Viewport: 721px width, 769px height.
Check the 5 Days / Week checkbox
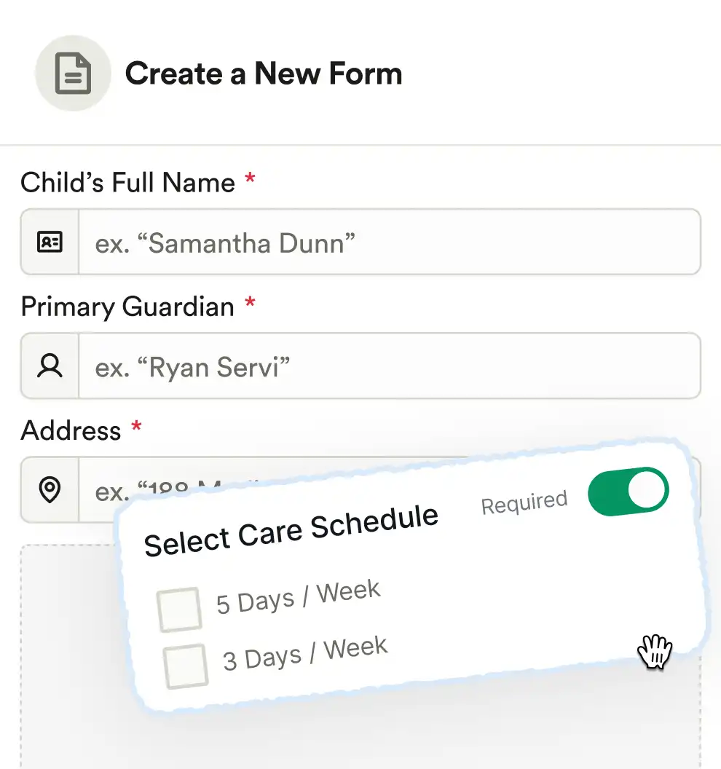[x=179, y=609]
